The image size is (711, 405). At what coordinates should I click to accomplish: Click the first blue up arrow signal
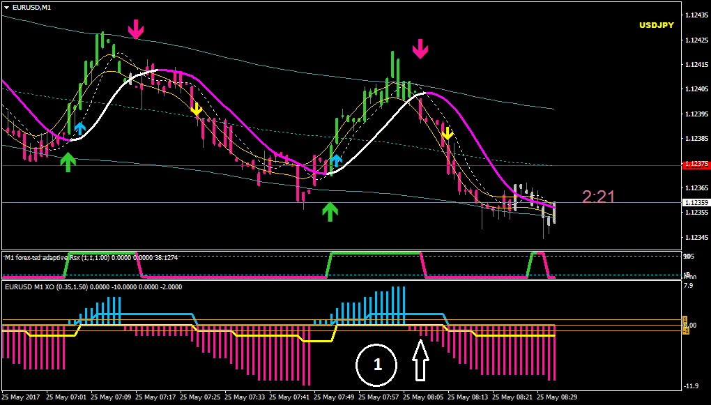[79, 128]
